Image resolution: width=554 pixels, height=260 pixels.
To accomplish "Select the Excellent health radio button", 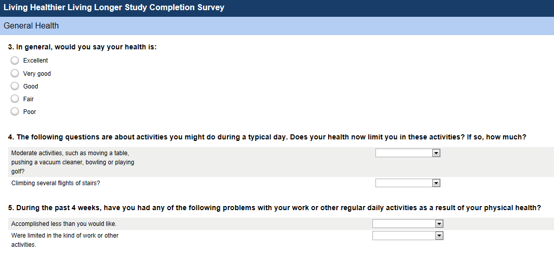I will 15,61.
